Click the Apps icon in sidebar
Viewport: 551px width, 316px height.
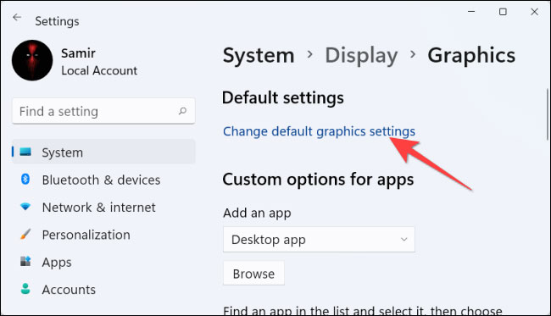point(25,262)
